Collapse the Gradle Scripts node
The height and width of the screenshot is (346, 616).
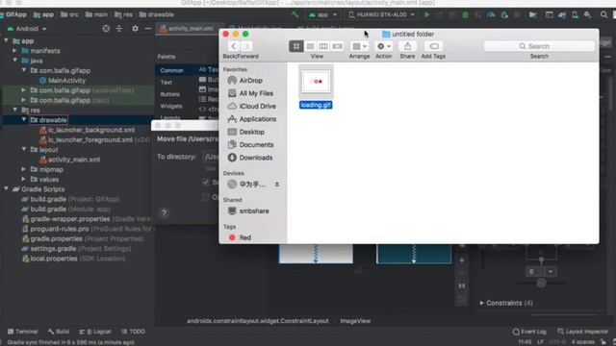(6, 189)
